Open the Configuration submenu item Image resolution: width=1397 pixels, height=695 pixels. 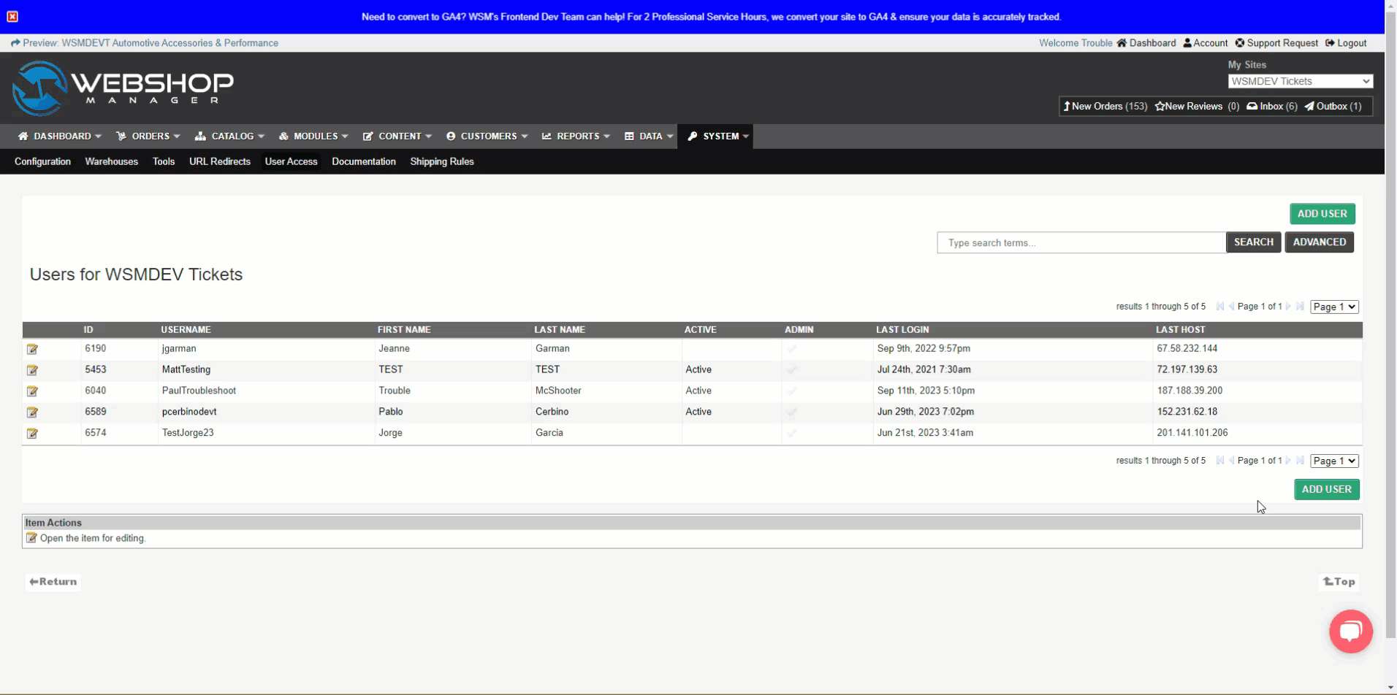(42, 161)
